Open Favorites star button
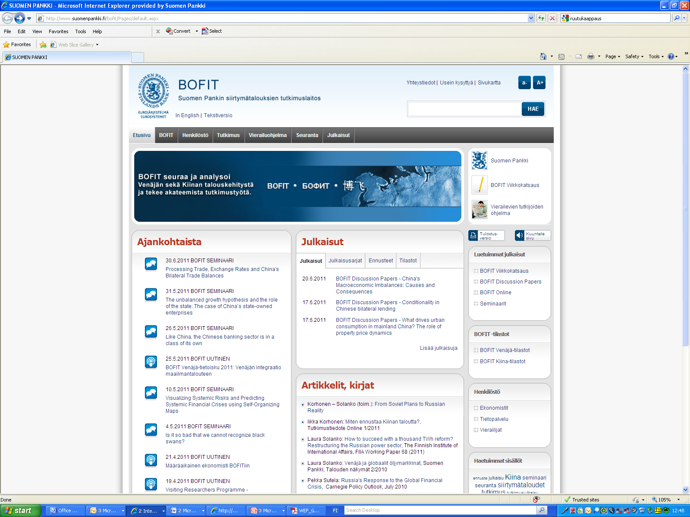This screenshot has height=517, width=690. 17,44
